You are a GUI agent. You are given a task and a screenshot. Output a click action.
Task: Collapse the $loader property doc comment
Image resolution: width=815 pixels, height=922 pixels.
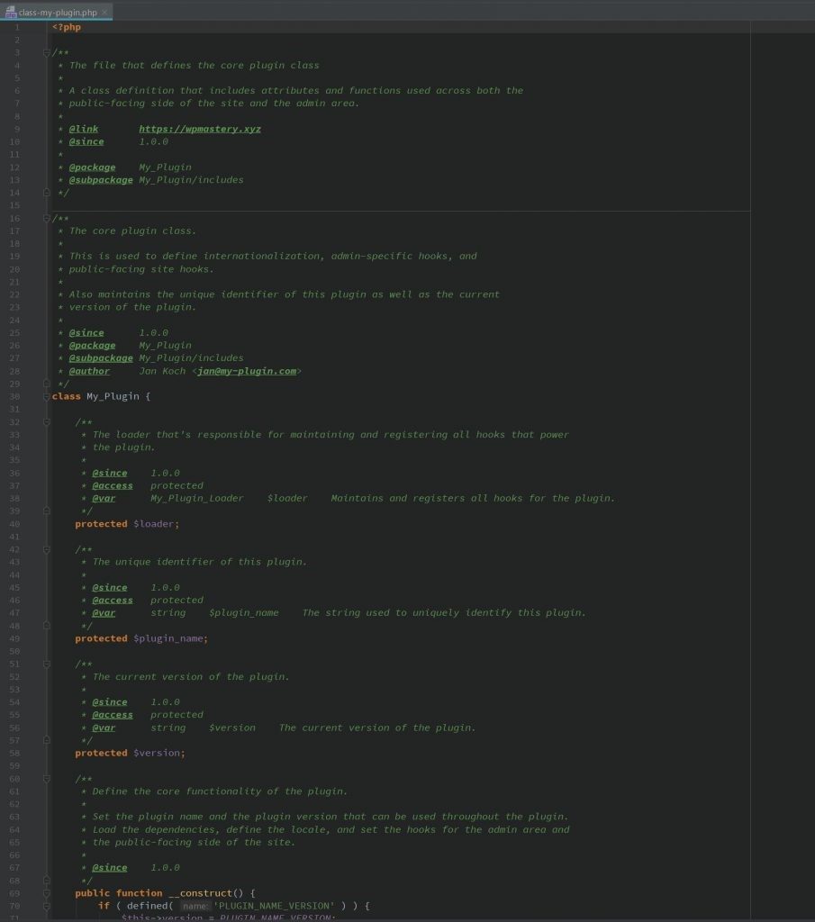[x=47, y=422]
